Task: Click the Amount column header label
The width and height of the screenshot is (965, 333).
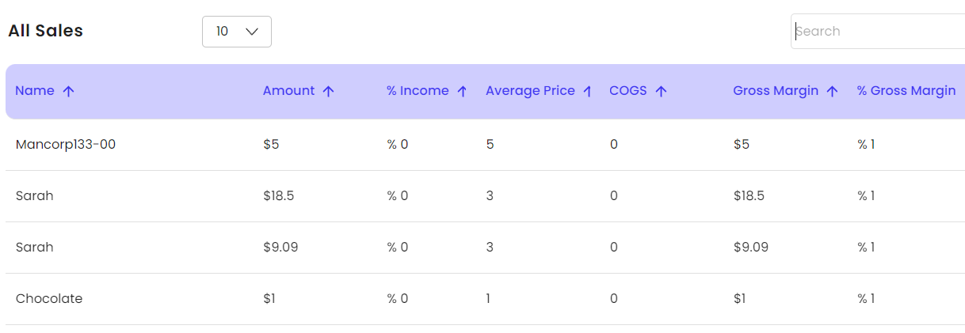Action: (289, 91)
